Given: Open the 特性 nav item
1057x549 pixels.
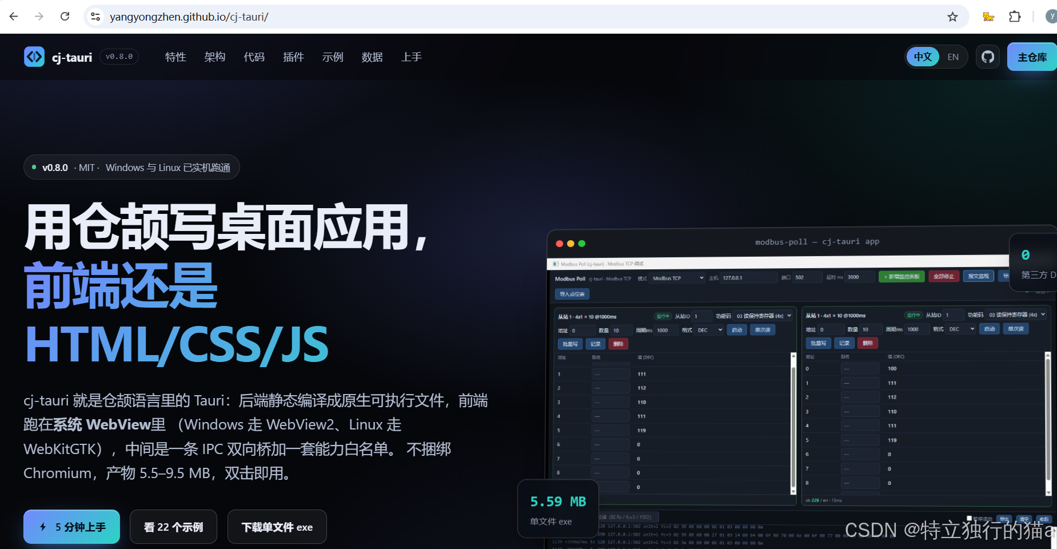Looking at the screenshot, I should [x=175, y=57].
